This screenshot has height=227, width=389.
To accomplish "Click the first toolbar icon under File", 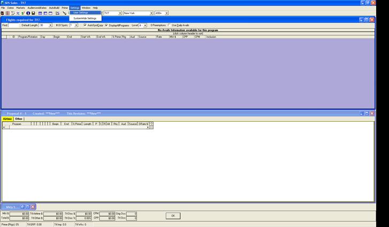I will point(3,13).
